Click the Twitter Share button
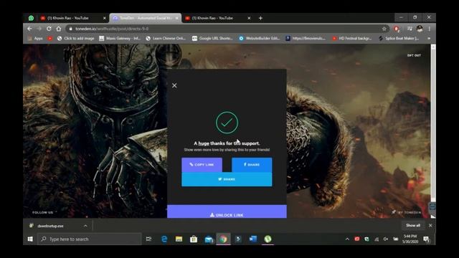The image size is (459, 258). 227,179
